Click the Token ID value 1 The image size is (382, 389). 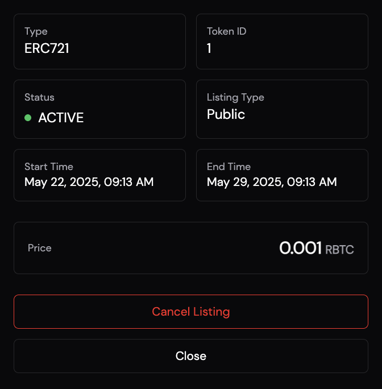click(x=209, y=48)
